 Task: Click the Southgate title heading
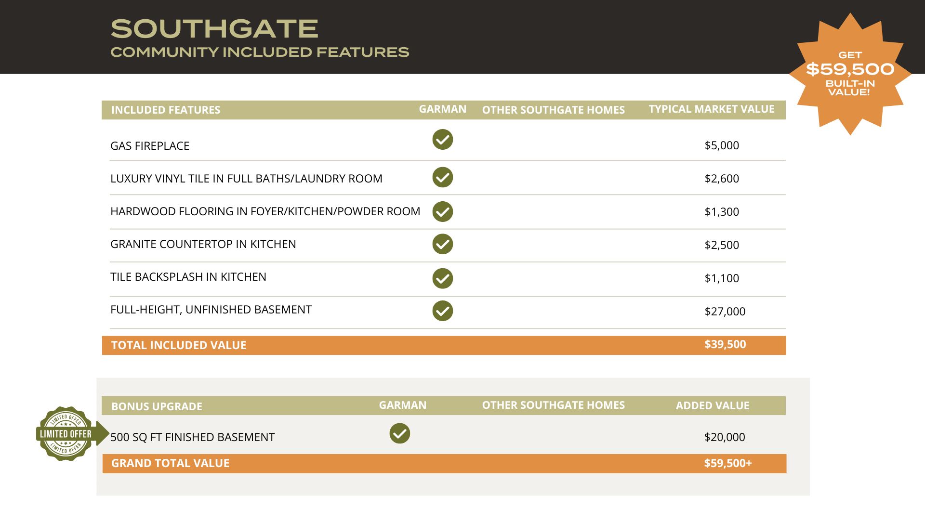point(214,29)
